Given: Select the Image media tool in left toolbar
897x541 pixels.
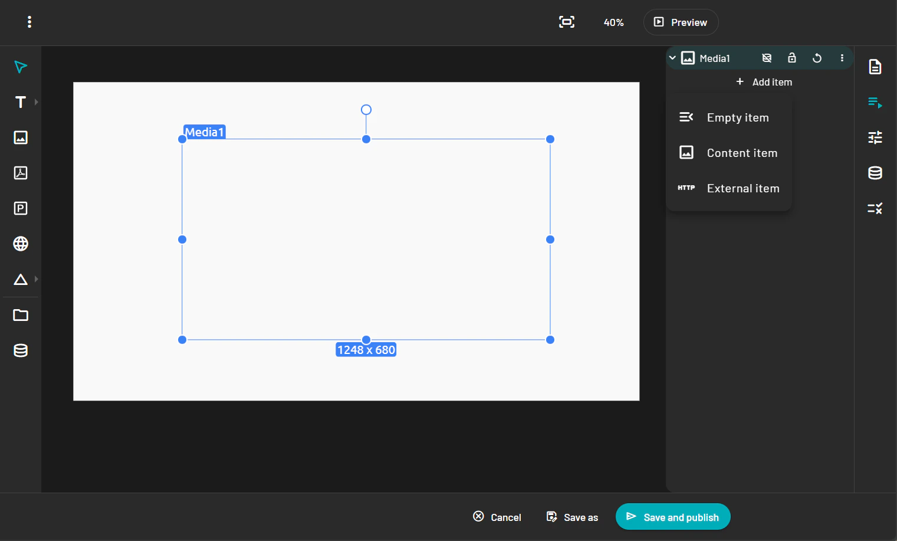Looking at the screenshot, I should click(21, 137).
